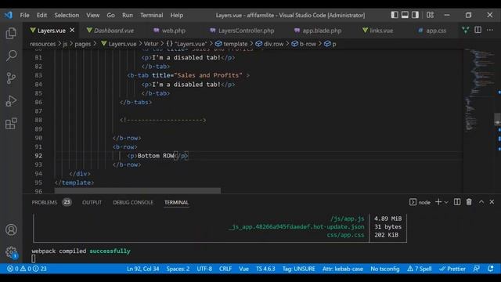
Task: Open the Source Control view
Action: [11, 78]
